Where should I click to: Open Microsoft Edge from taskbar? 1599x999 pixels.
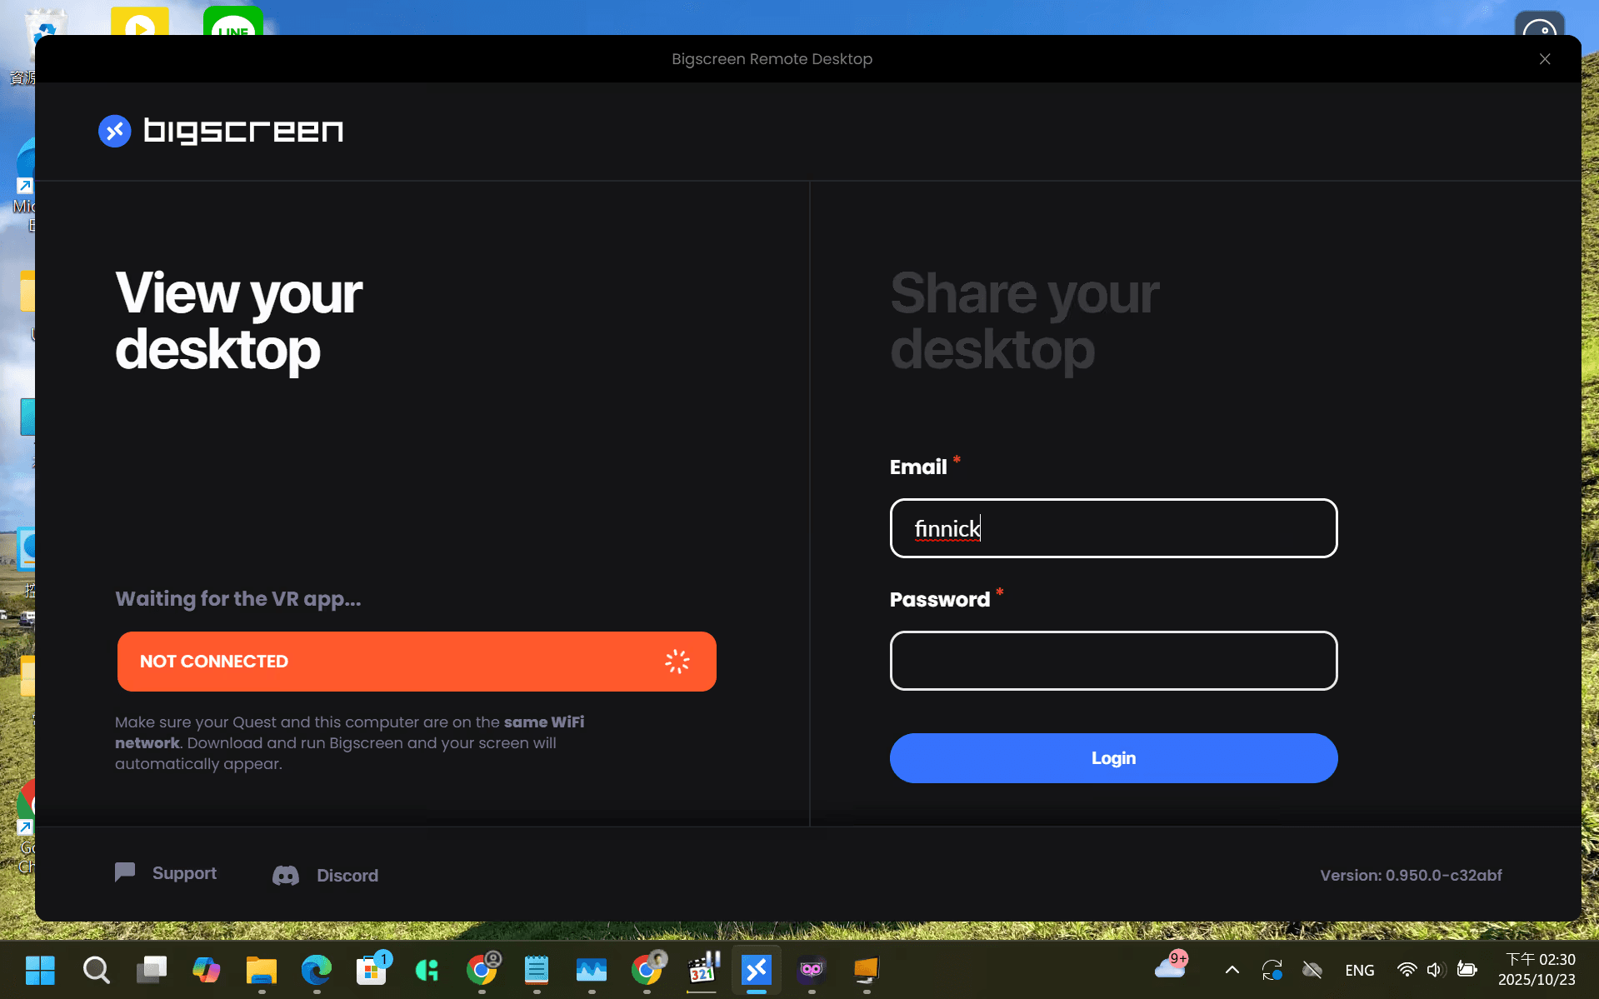(317, 970)
